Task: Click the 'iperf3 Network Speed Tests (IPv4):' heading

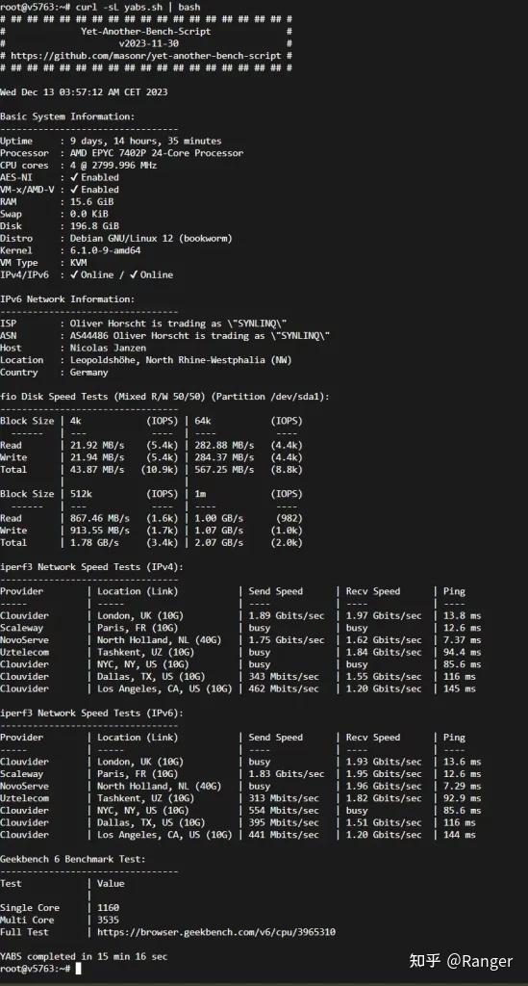Action: click(91, 567)
